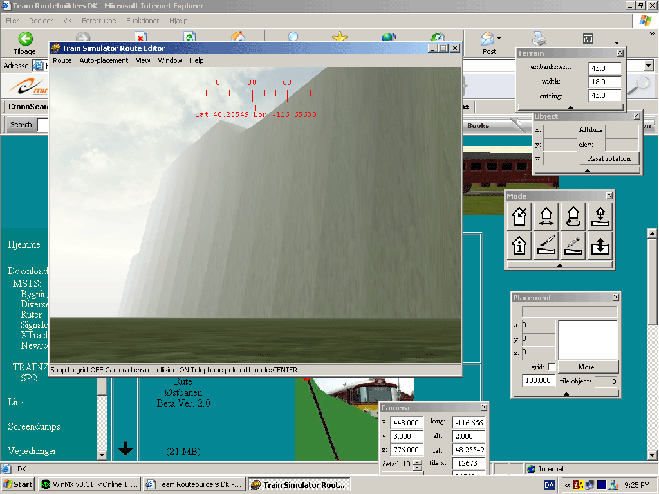Show more IE toolbar buttons chevron
This screenshot has width=659, height=494.
coord(653,33)
